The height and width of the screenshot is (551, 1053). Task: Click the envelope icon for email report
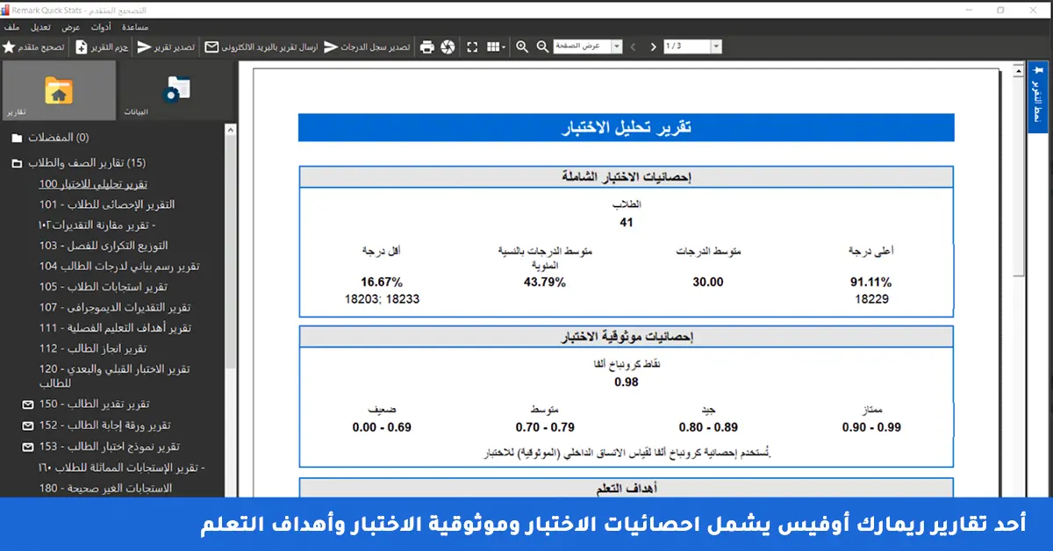pyautogui.click(x=211, y=47)
